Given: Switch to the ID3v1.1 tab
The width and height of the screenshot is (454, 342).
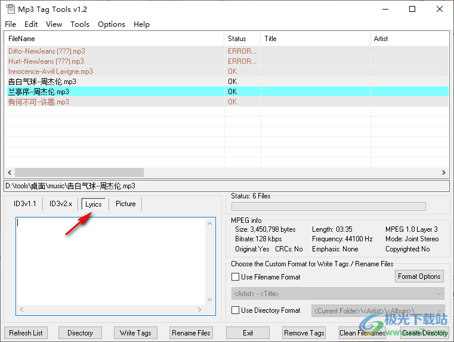Looking at the screenshot, I should pyautogui.click(x=25, y=204).
